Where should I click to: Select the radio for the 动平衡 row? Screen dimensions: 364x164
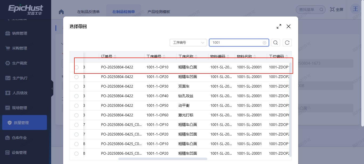[77, 105]
